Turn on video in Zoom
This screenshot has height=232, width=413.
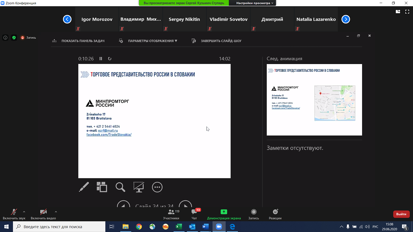(43, 214)
